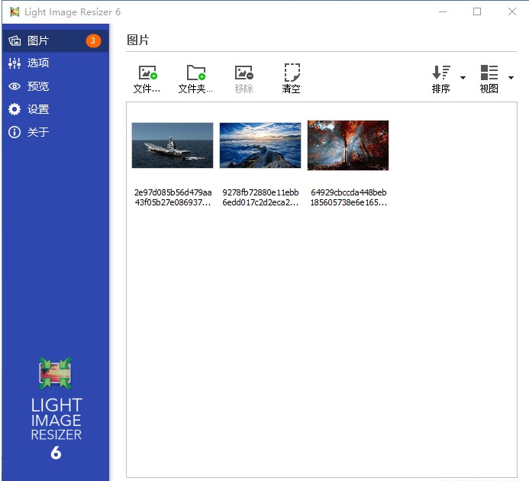Click the eye icon beside 预览

(x=15, y=86)
